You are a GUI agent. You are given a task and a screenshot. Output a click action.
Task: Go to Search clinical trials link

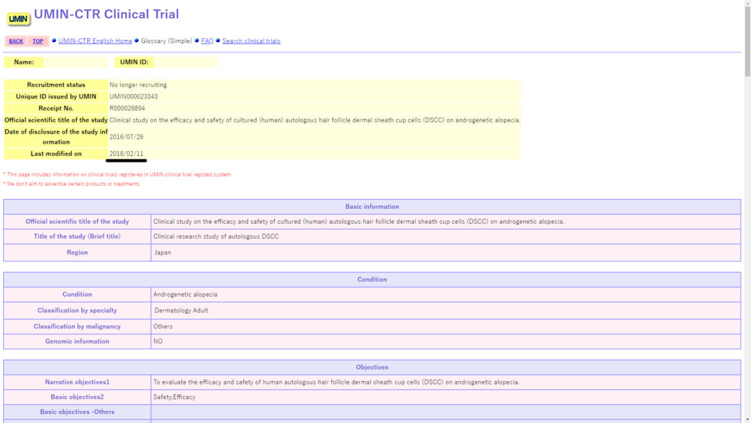(251, 41)
